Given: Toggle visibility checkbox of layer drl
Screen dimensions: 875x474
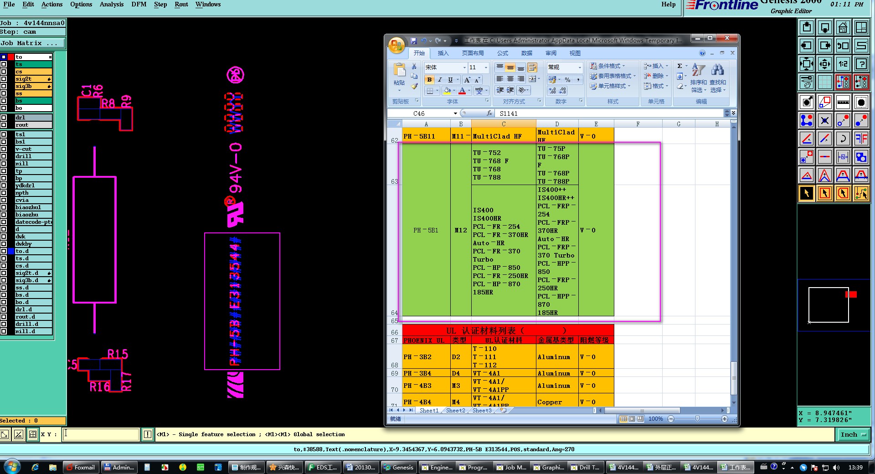Looking at the screenshot, I should click(x=4, y=118).
